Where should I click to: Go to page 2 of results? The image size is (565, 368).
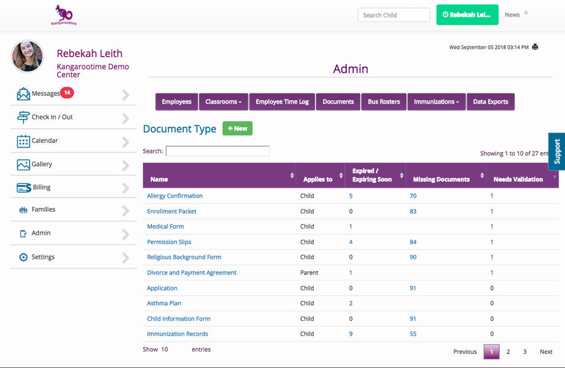(508, 352)
